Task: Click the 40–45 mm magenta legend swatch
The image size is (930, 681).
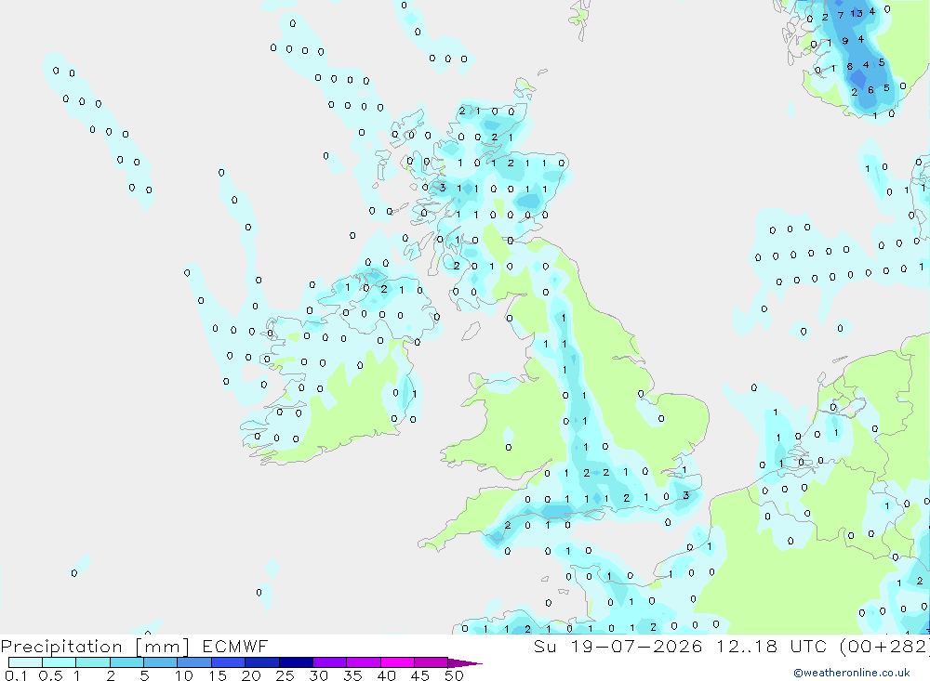Action: 397,662
